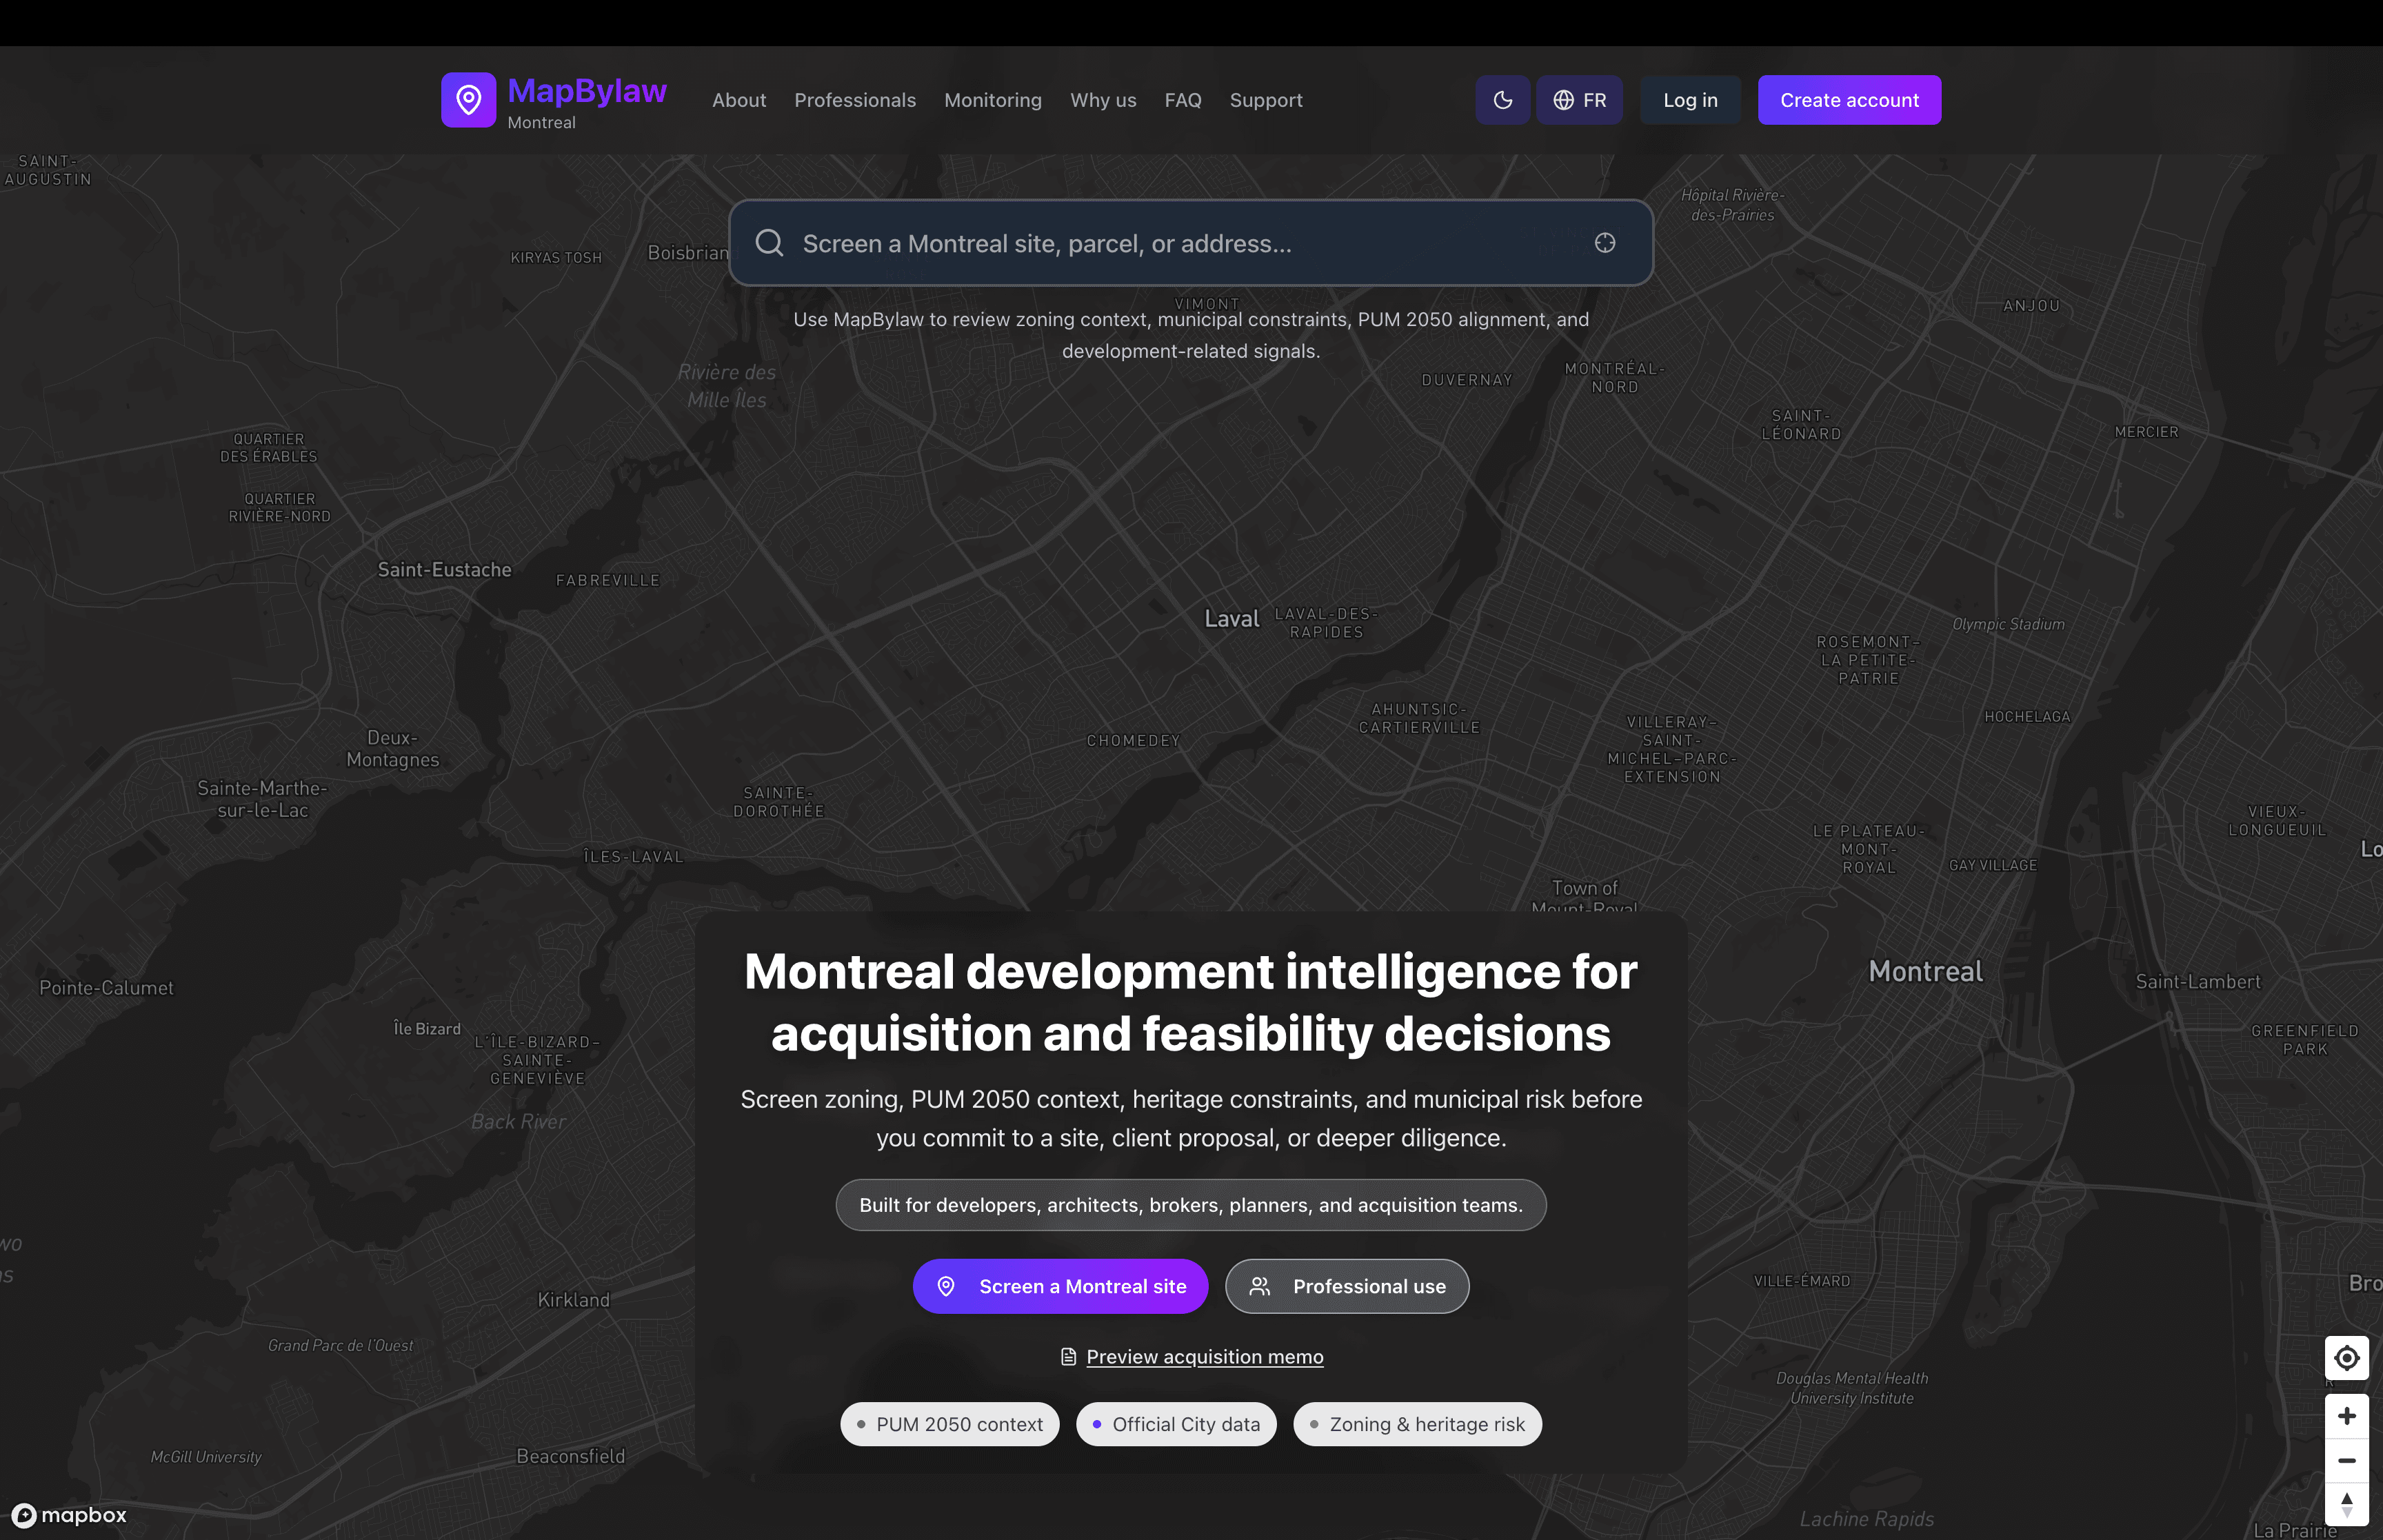2383x1540 pixels.
Task: Click the Saint-Lambert map label
Action: point(2197,981)
